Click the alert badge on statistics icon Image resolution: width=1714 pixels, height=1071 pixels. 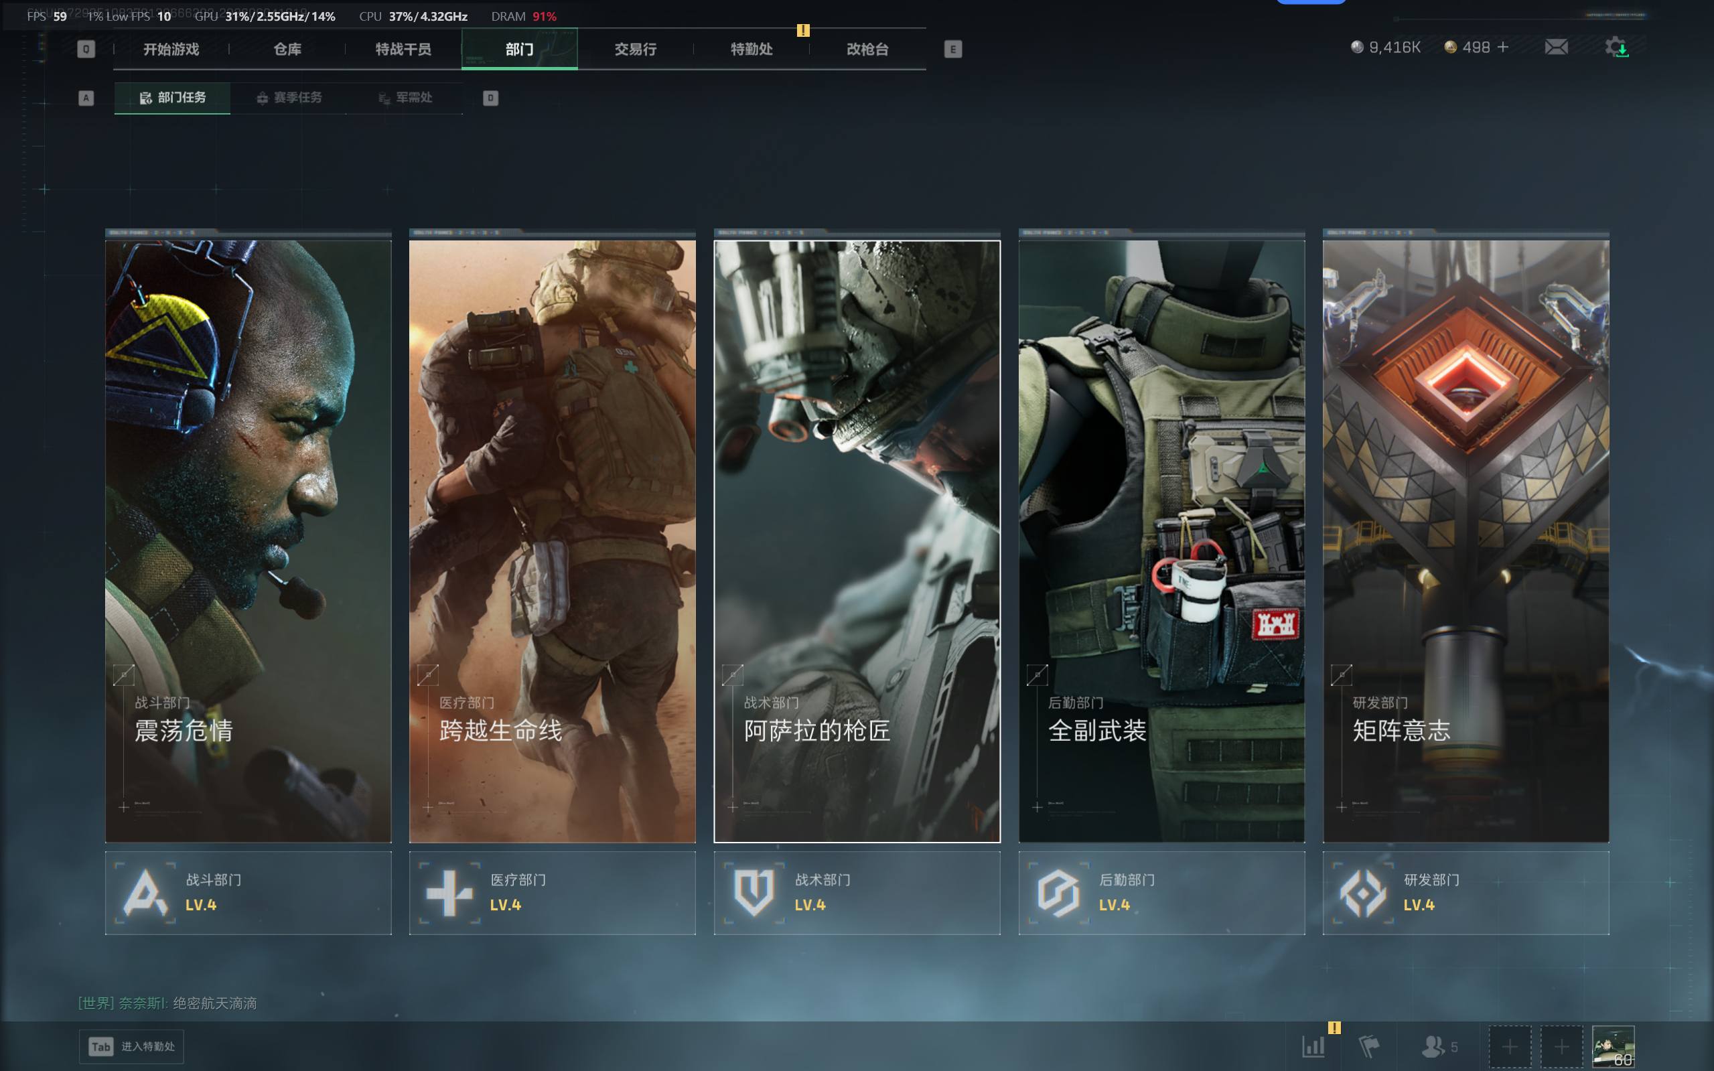point(1334,1027)
